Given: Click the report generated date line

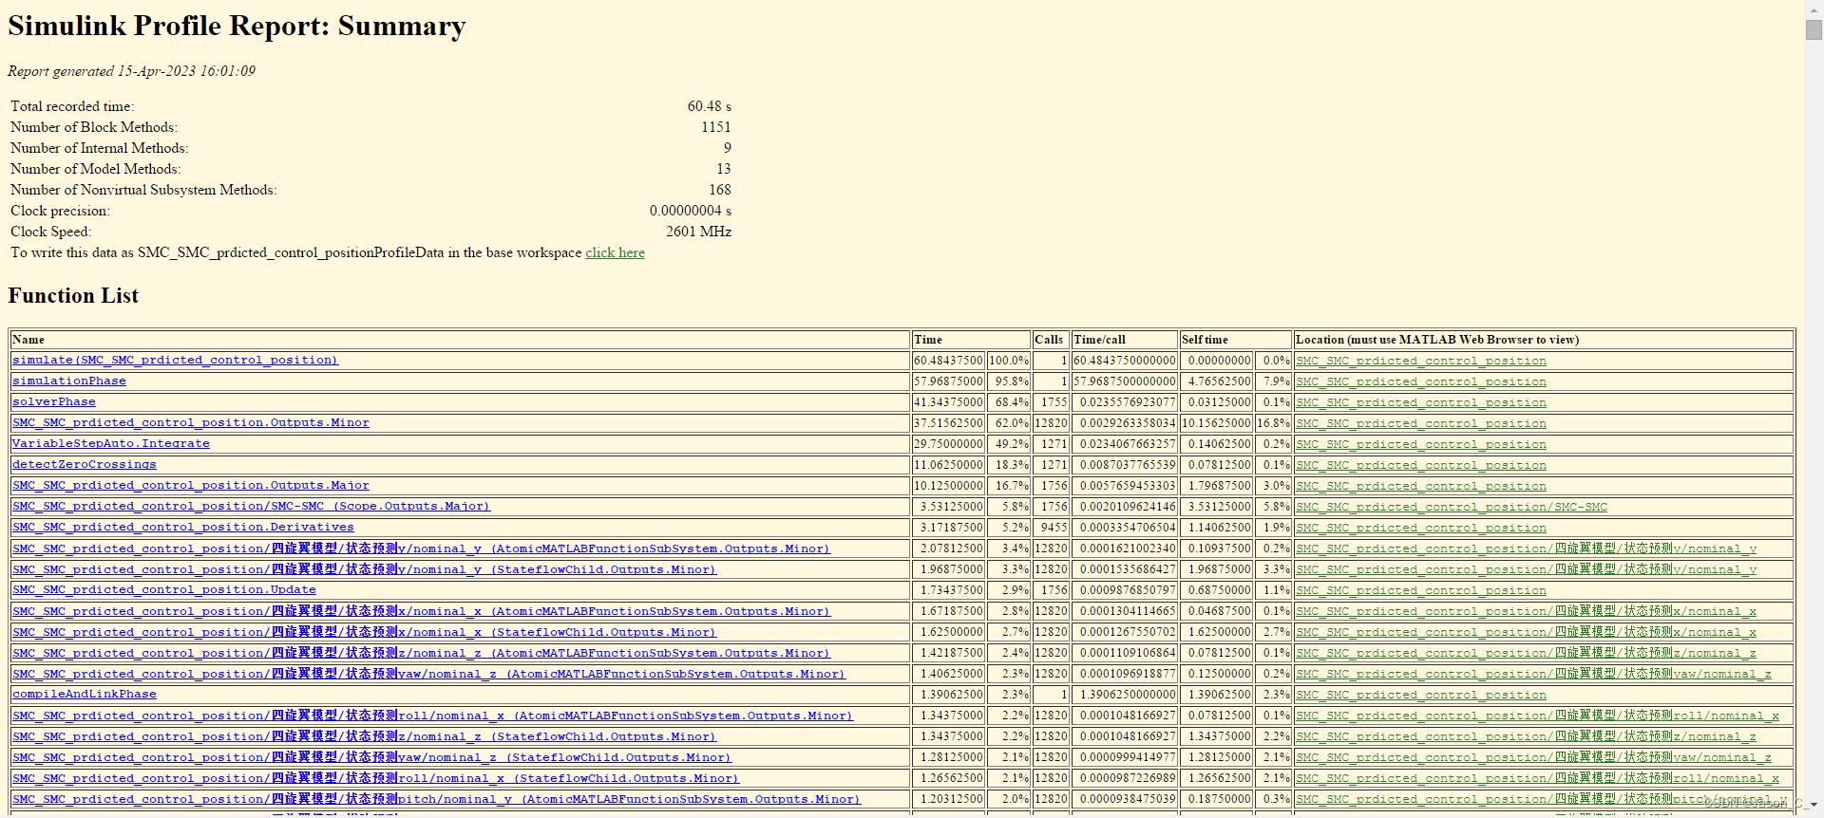Looking at the screenshot, I should click(131, 71).
